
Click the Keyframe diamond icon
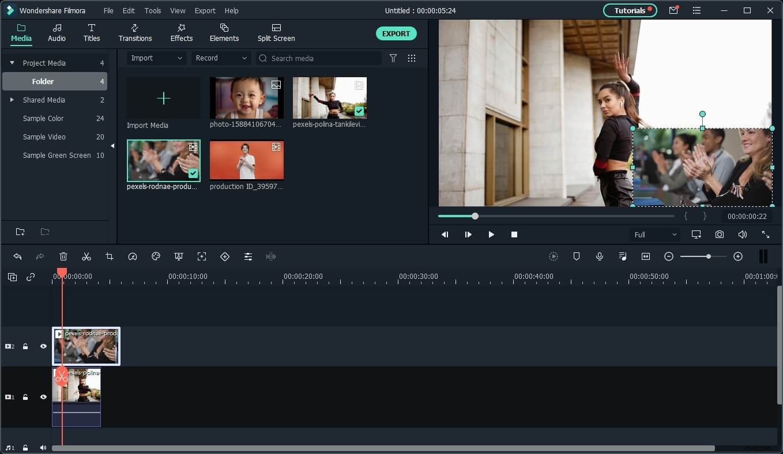tap(225, 256)
